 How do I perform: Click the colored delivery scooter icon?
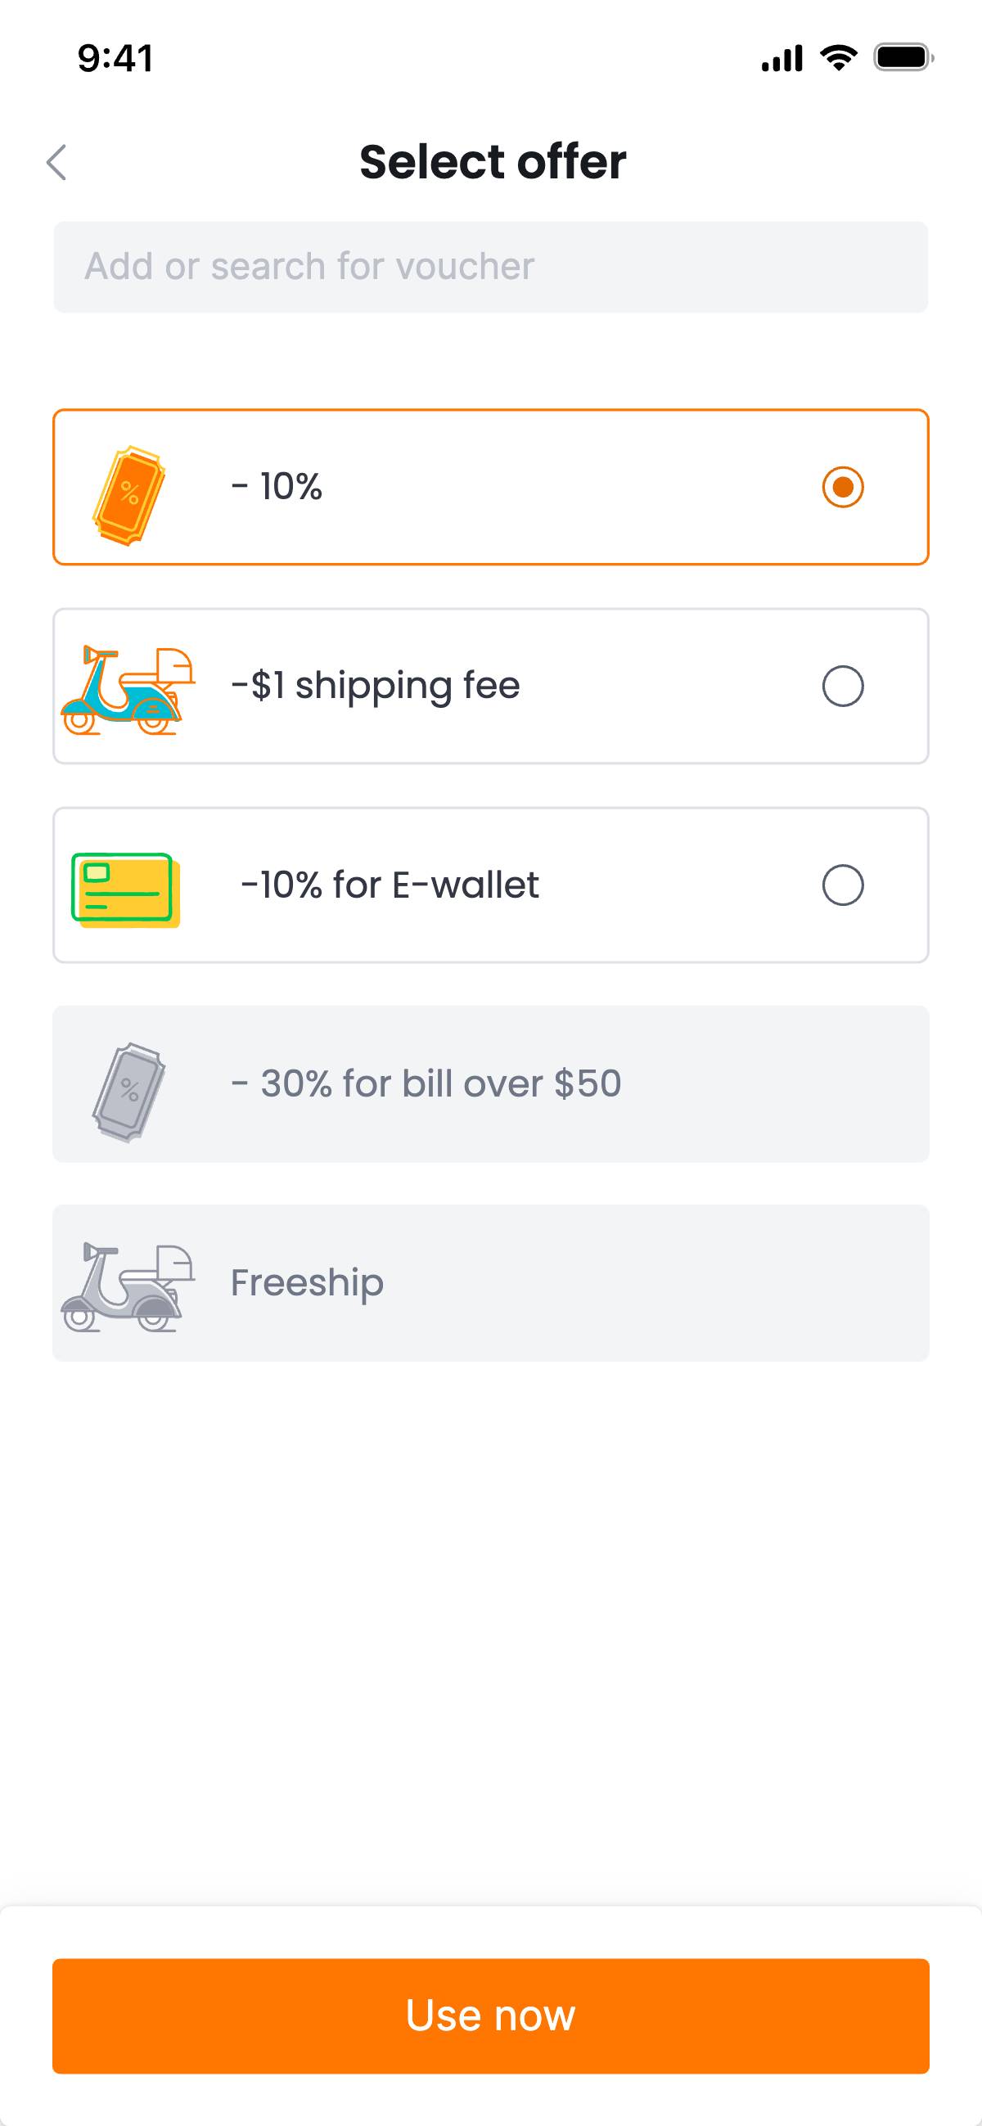coord(128,690)
